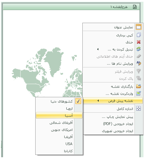Click the clear filter funnel icon
The width and height of the screenshot is (144, 159).
tap(139, 78)
